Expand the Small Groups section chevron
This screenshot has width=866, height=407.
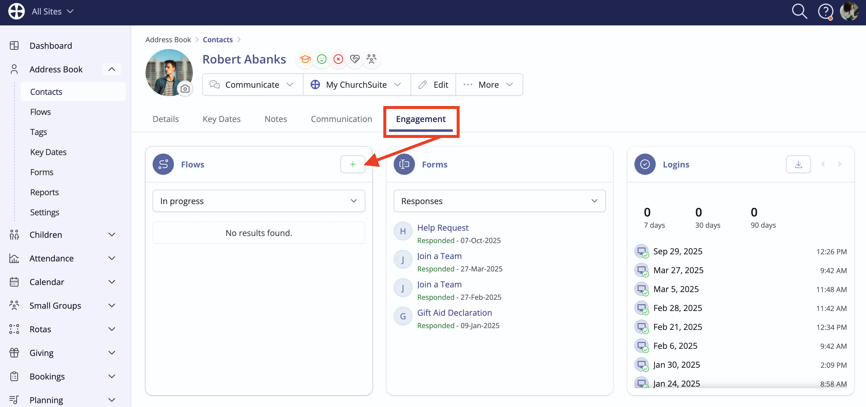coord(112,306)
